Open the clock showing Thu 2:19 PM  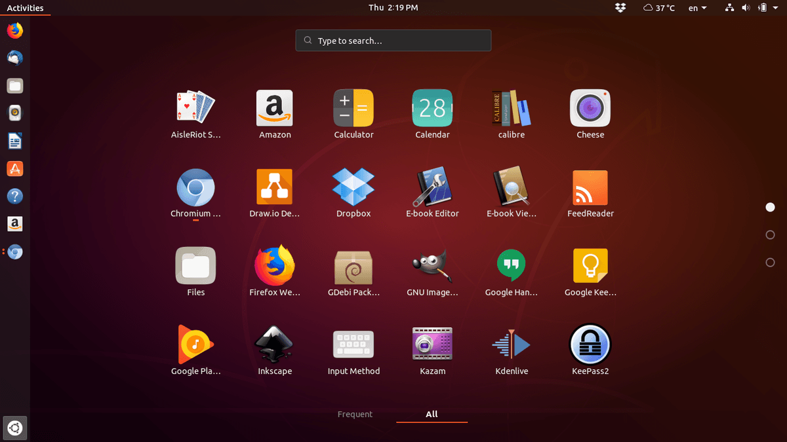pyautogui.click(x=393, y=8)
